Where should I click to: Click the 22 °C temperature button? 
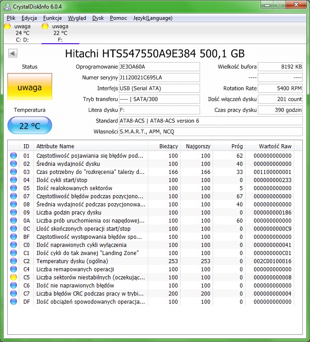click(30, 125)
